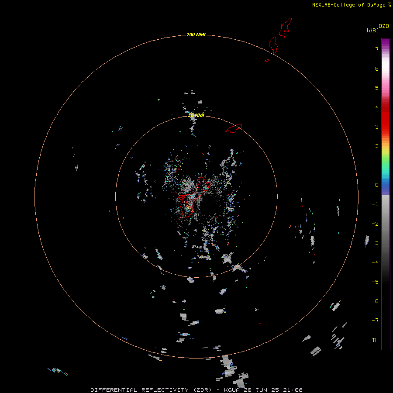Click the "2" value on the color scale
Viewport: 393px width, 393px height.
[377, 146]
